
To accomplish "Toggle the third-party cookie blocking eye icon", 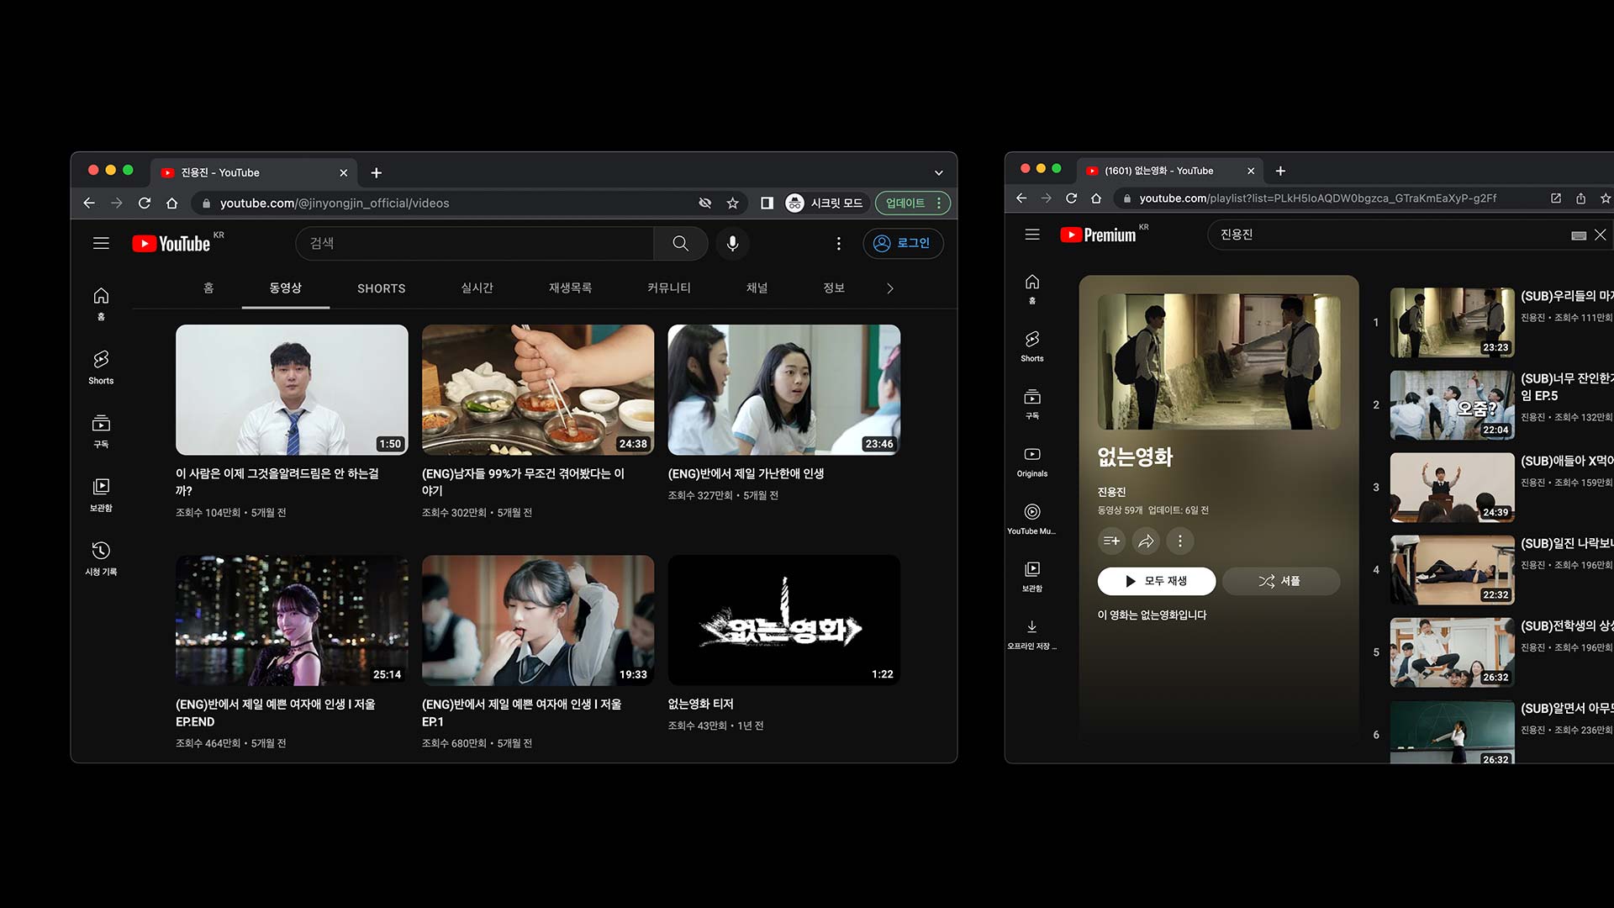I will point(704,203).
